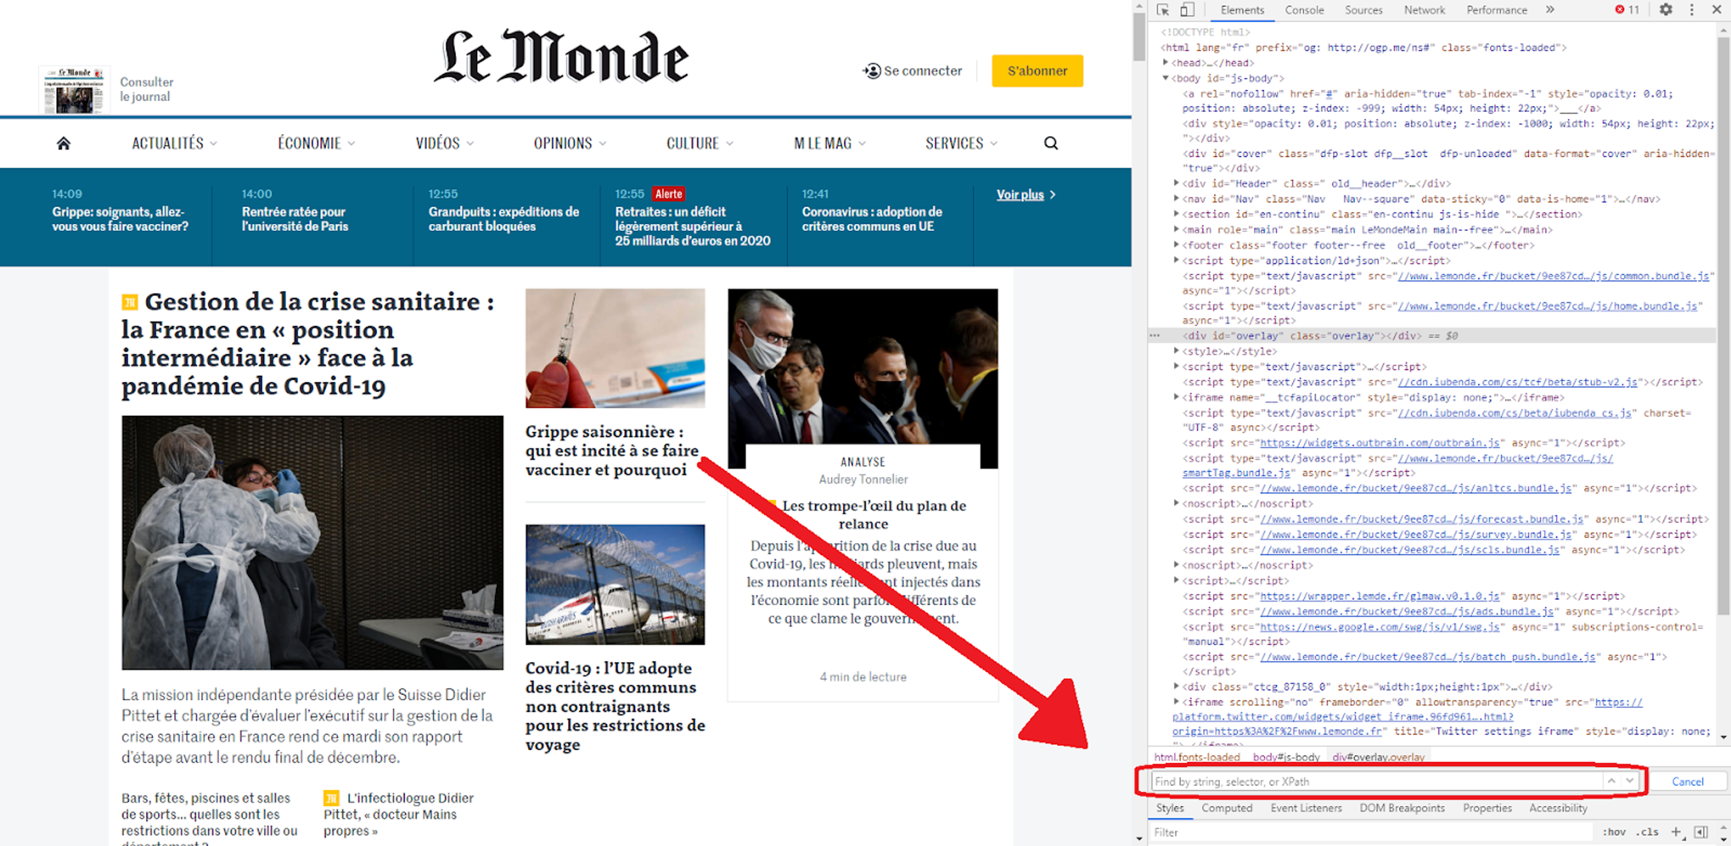Switch to the Sources tab
This screenshot has width=1731, height=846.
(1364, 10)
